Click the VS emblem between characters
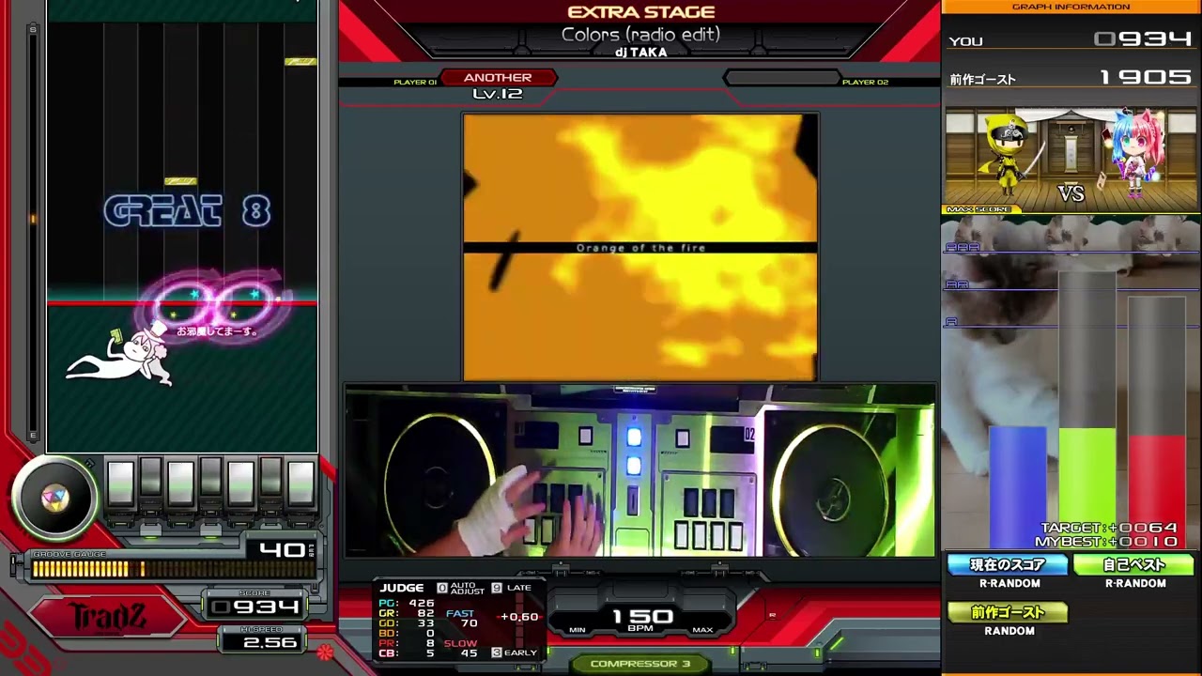Screen dimensions: 1202x676 (x=1071, y=193)
